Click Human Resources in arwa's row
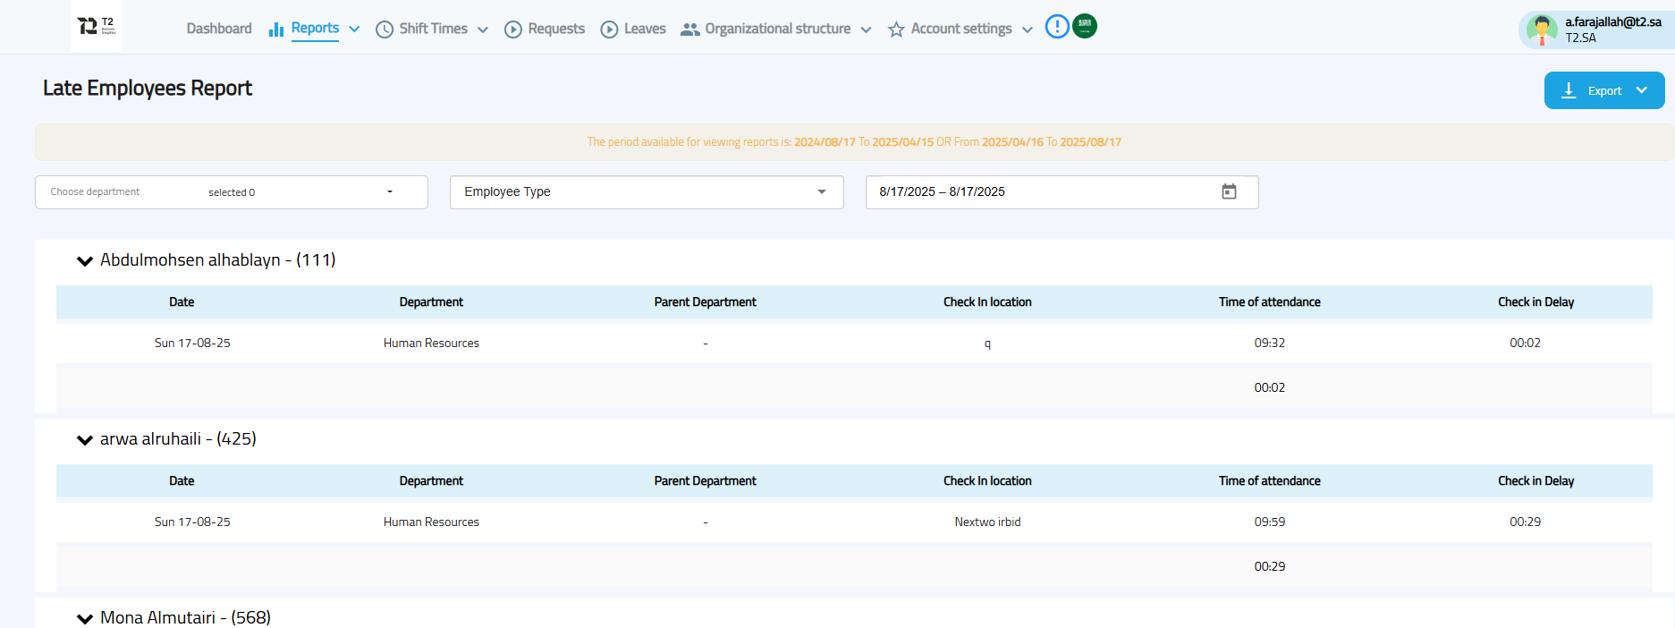The image size is (1675, 628). (431, 522)
